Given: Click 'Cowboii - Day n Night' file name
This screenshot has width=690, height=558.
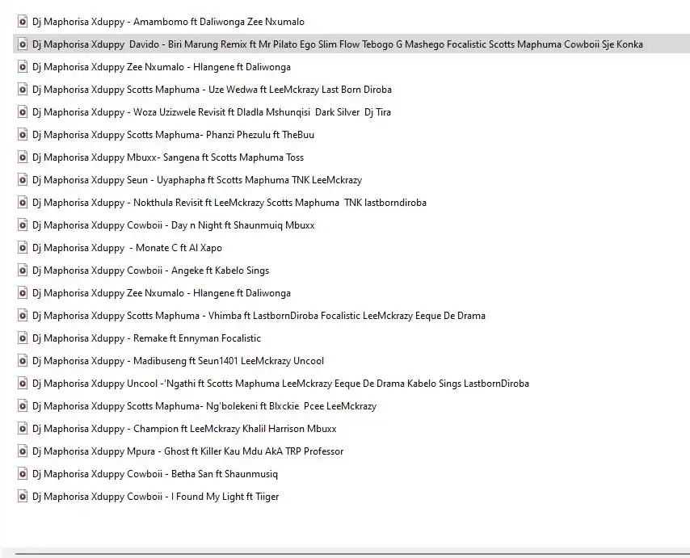Looking at the screenshot, I should coord(174,224).
